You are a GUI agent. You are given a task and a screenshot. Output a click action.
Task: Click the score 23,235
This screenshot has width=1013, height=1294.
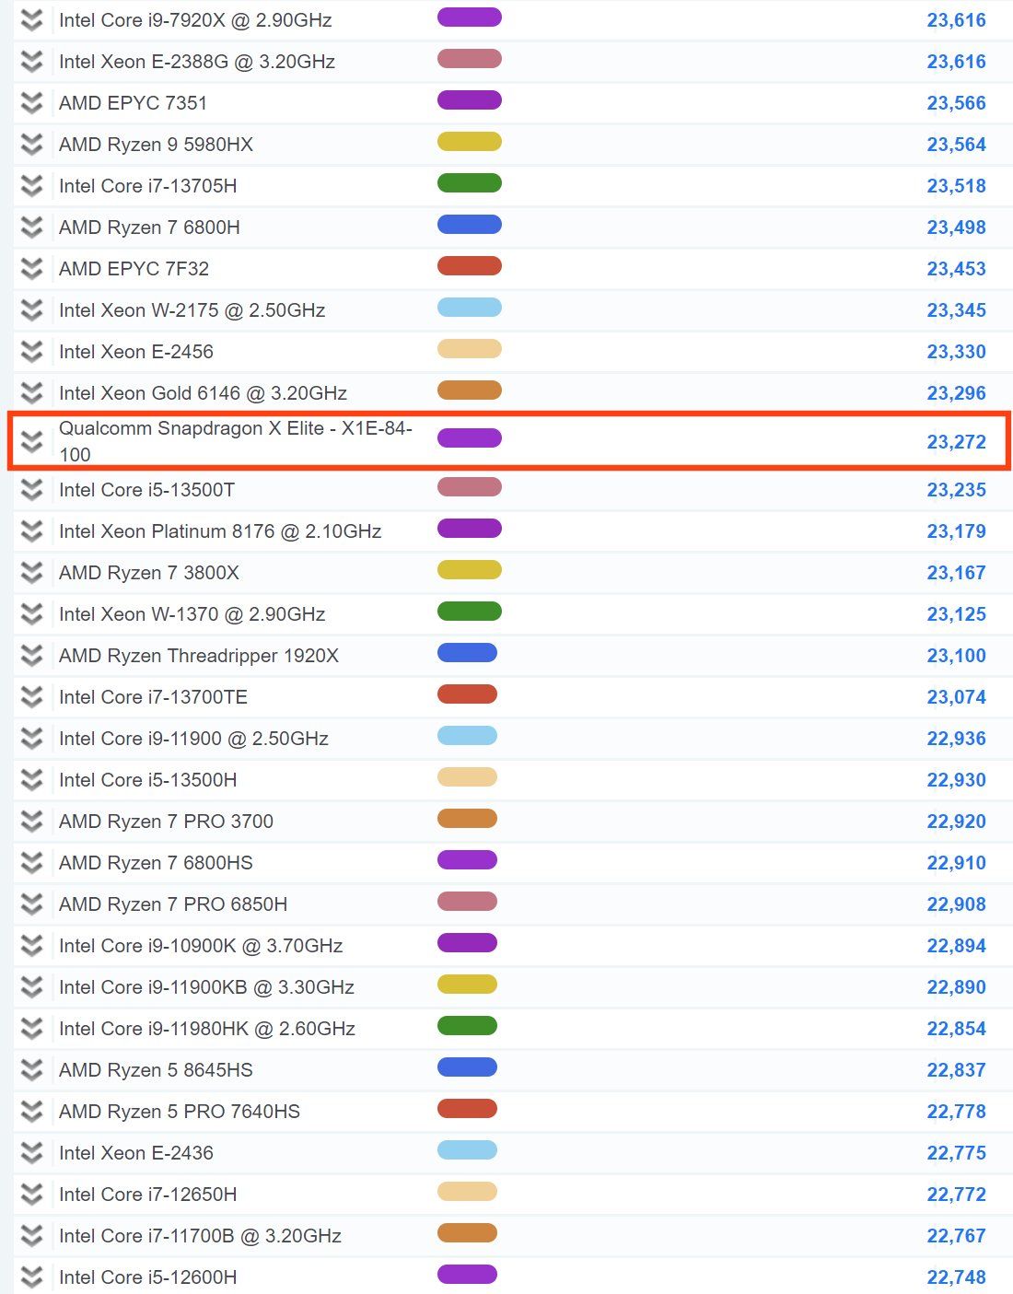[956, 490]
